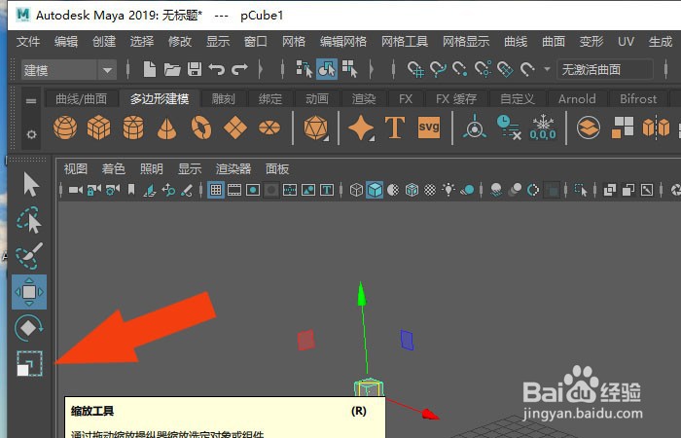Undo the last action
The width and height of the screenshot is (681, 438).
click(216, 69)
